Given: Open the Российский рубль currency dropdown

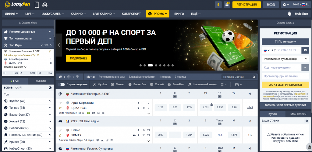Looking at the screenshot, I should [x=285, y=59].
